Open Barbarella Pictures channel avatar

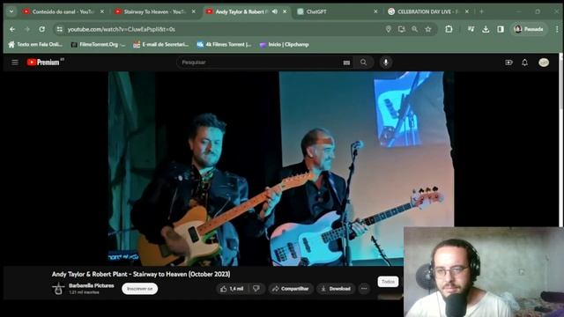click(x=58, y=288)
